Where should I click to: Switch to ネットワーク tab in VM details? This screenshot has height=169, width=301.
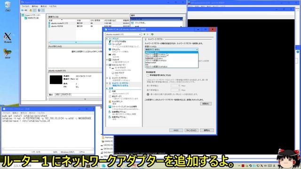coord(66,95)
